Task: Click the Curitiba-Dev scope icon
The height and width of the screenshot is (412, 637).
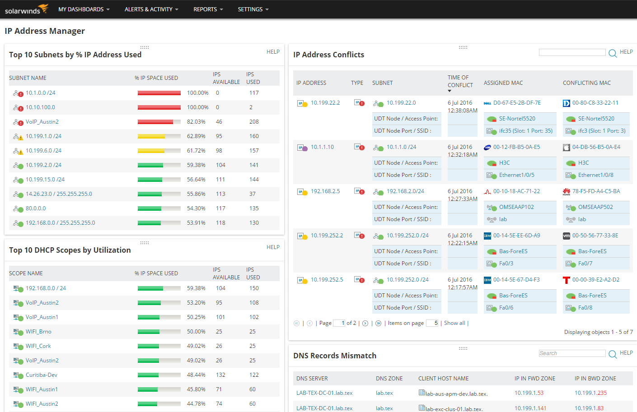Action: coord(18,375)
